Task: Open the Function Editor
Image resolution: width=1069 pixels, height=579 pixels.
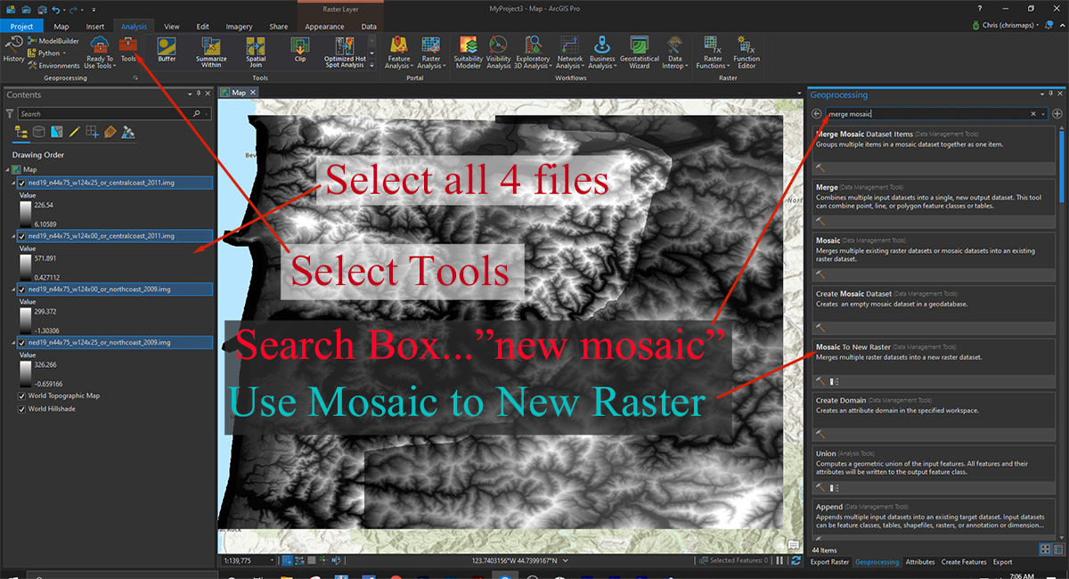Action: coord(747,53)
